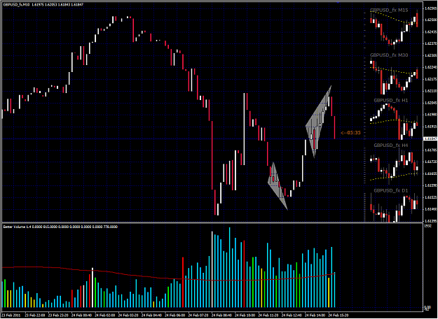Click the current price tag 1.61847
Viewport: 438px width, 319px height.
[430, 139]
